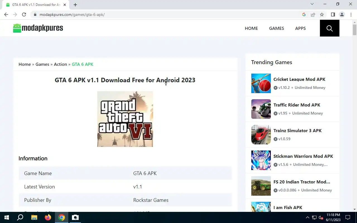Screen dimensions: 357x223
Task: Close the GTA 6 APK browser tab
Action: (65, 5)
